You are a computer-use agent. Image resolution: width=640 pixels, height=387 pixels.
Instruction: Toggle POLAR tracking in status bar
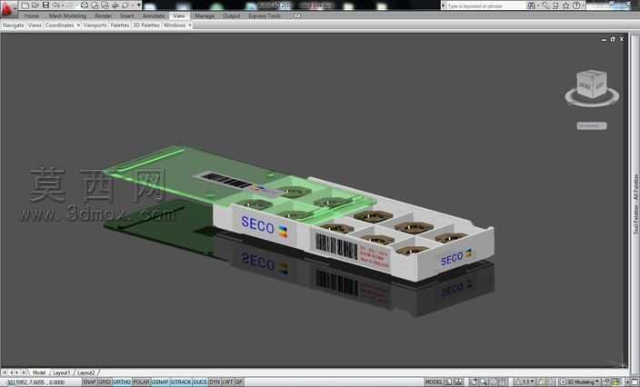pos(141,382)
